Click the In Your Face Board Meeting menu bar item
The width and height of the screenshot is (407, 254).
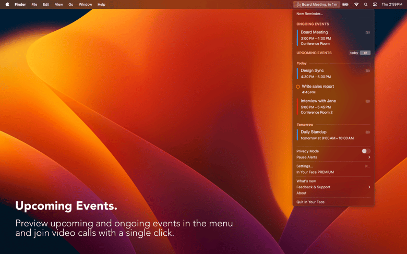point(317,4)
